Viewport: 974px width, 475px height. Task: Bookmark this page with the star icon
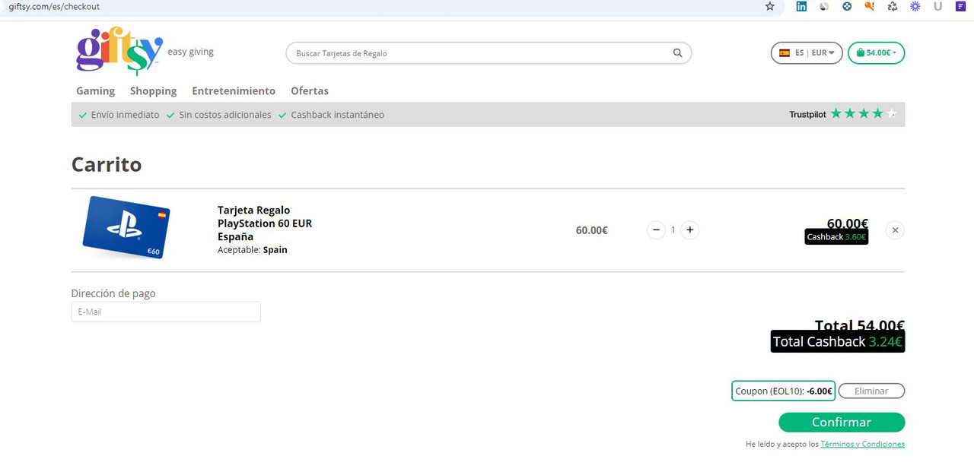(x=770, y=6)
